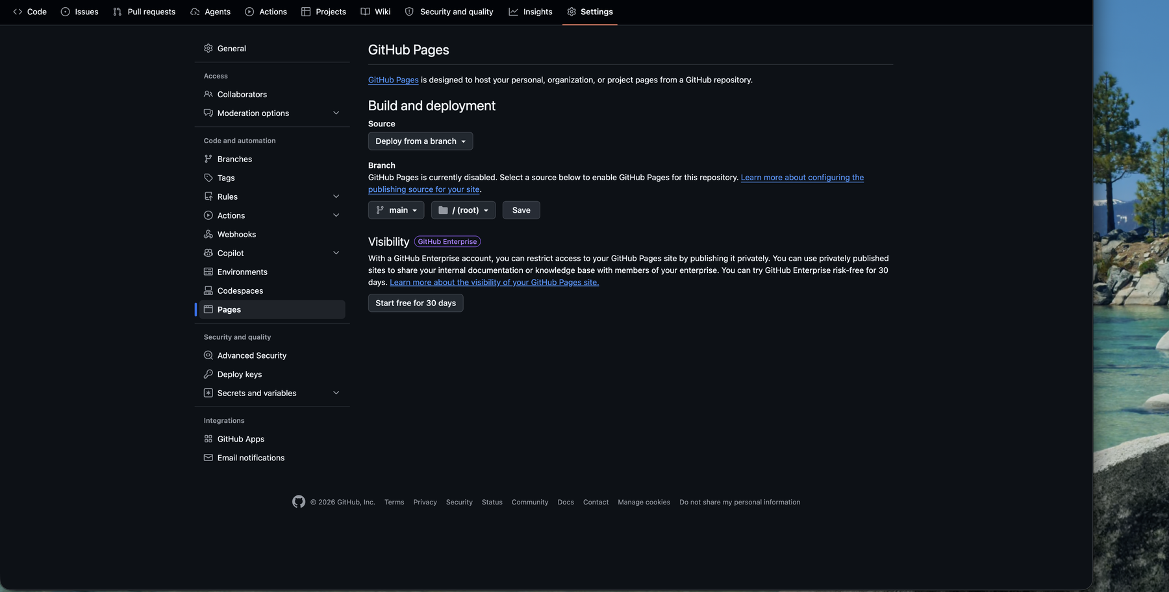
Task: Click the Copilot icon in sidebar
Action: (208, 254)
